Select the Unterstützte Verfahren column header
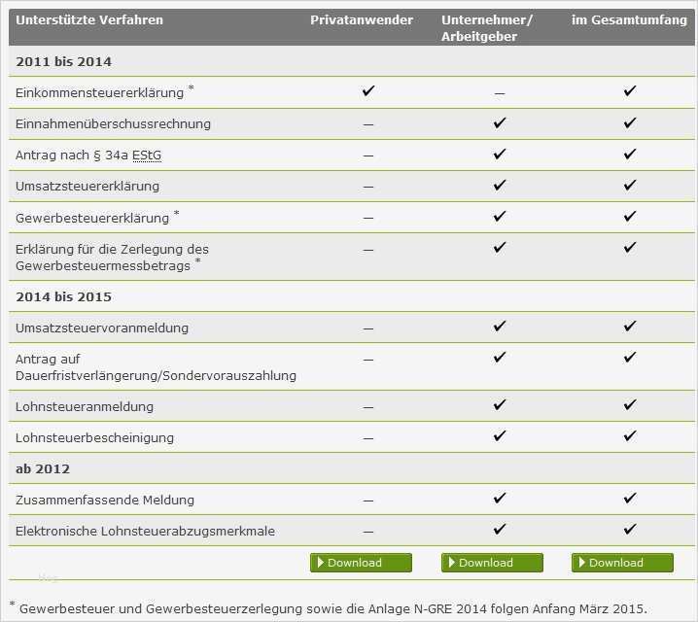698x622 pixels. (89, 20)
